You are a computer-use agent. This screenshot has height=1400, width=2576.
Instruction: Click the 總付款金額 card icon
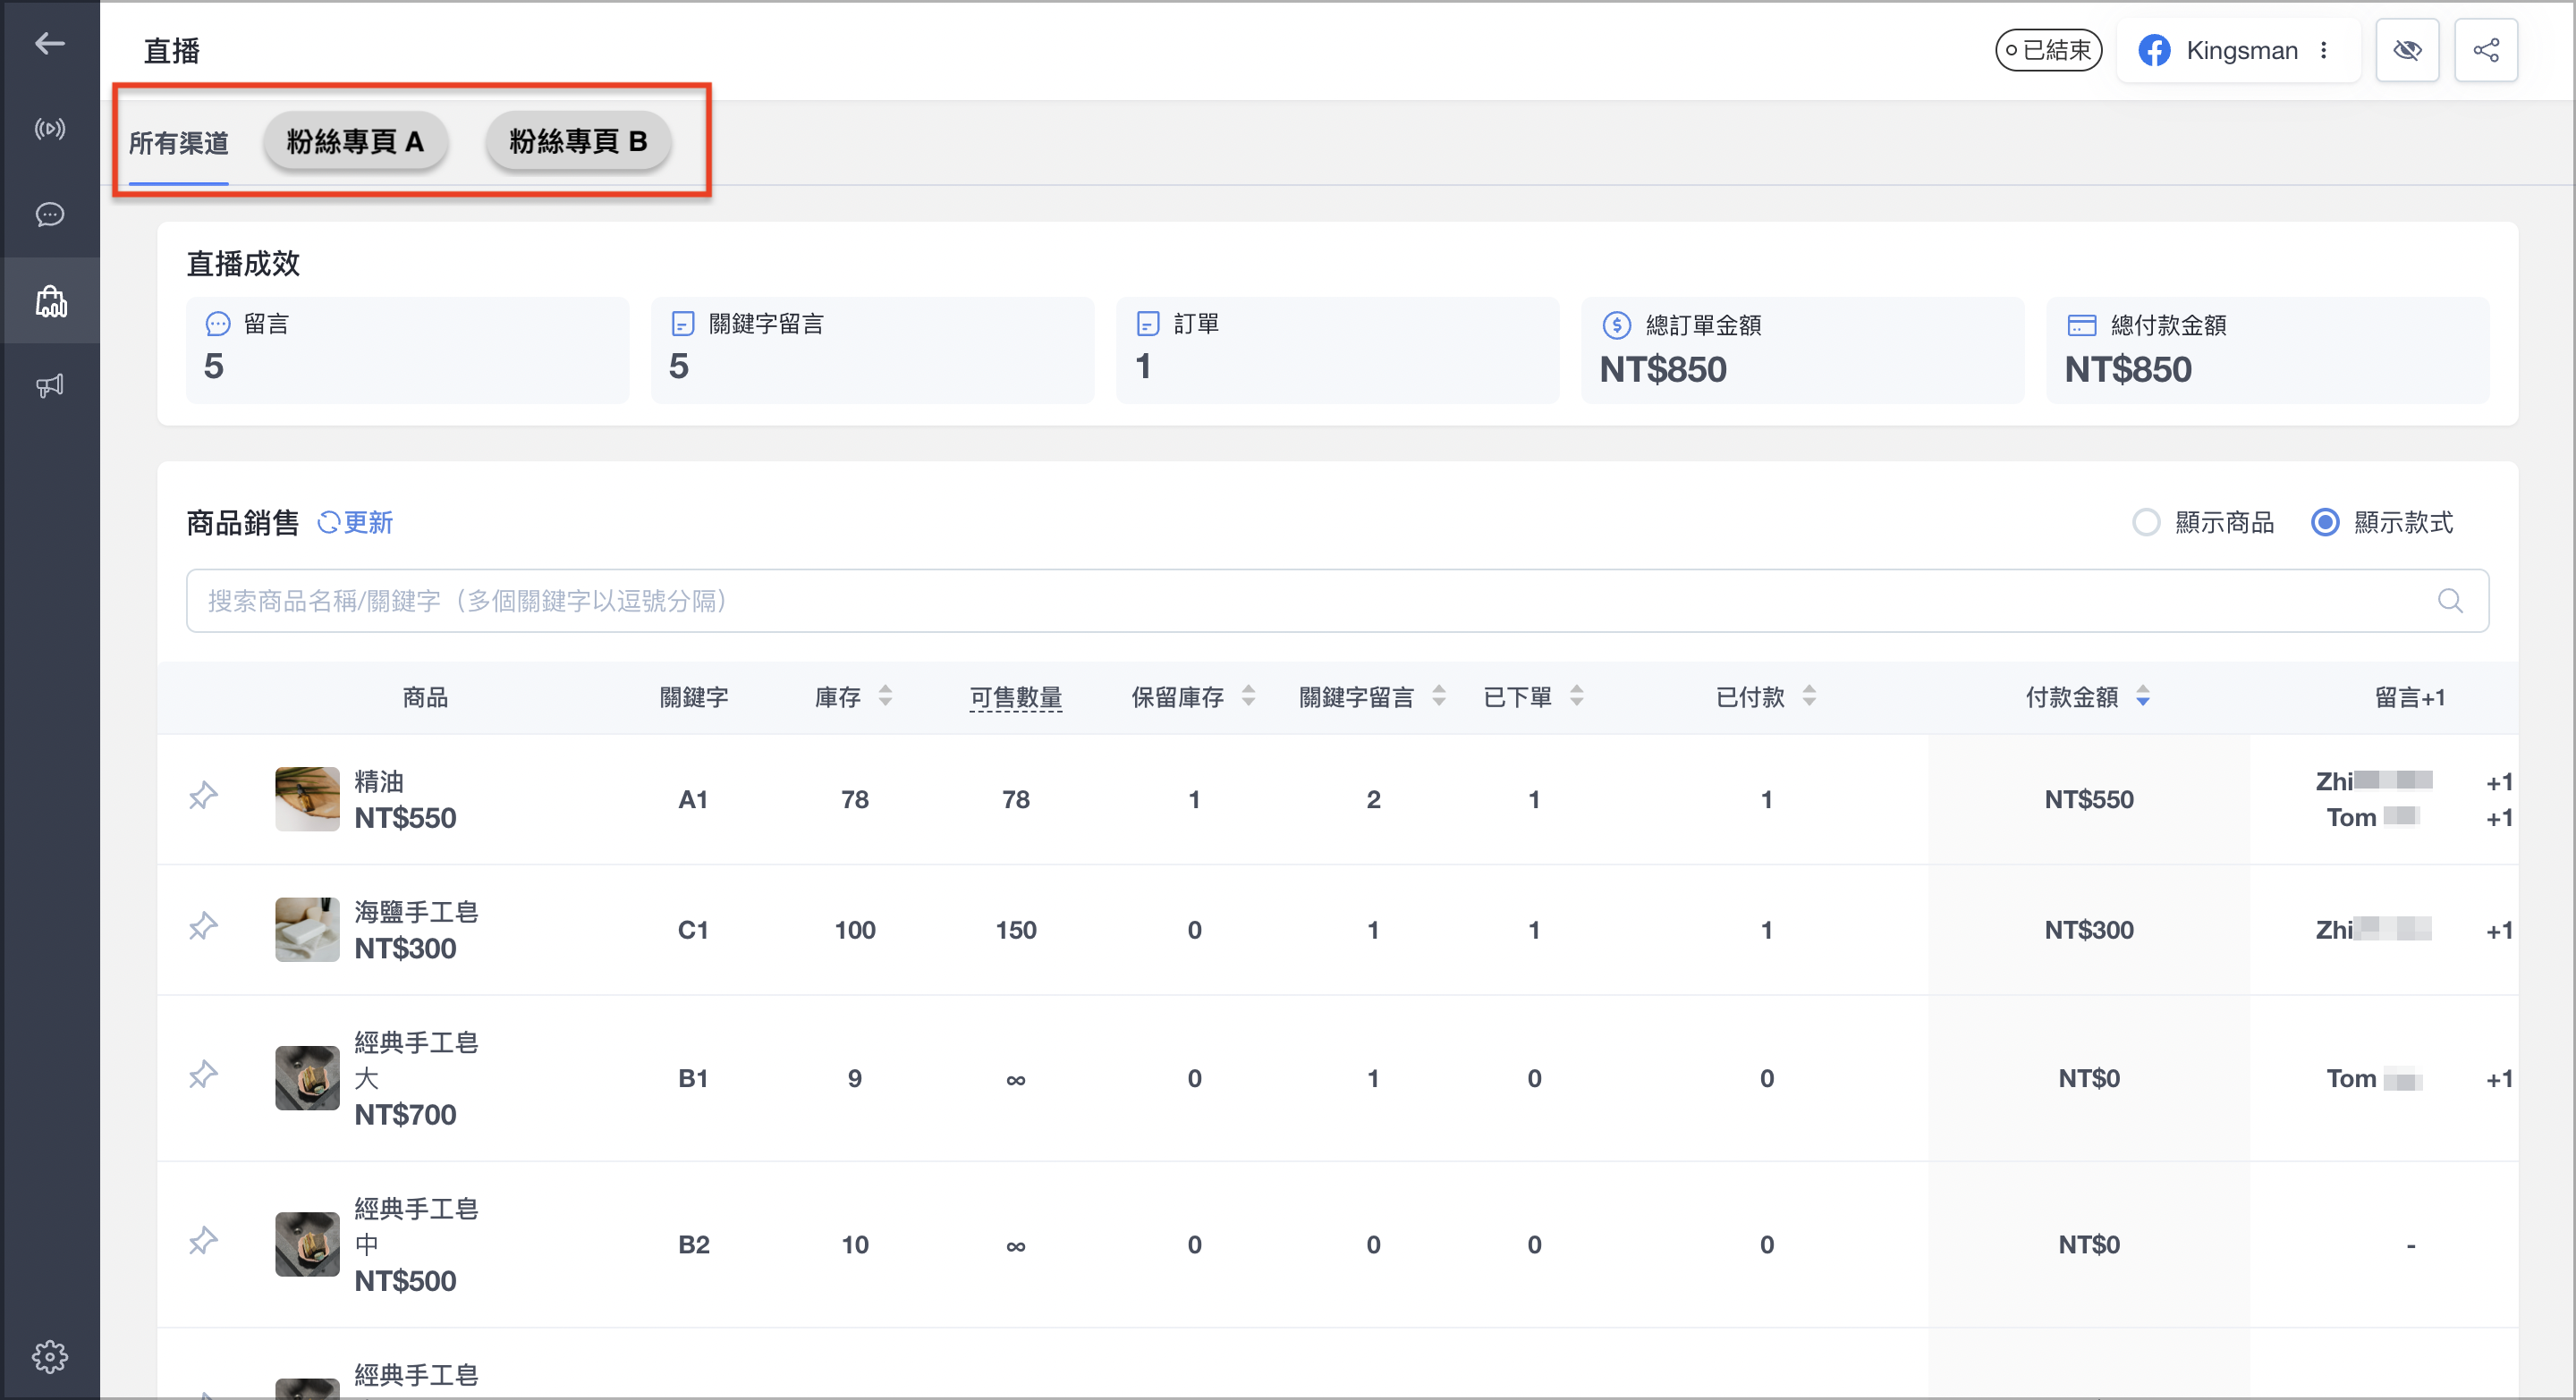click(x=2081, y=325)
